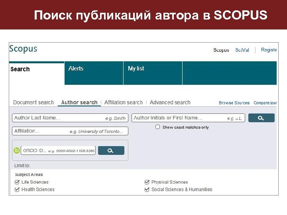Focus the Affiliation input field
287x215 pixels.
coord(70,131)
